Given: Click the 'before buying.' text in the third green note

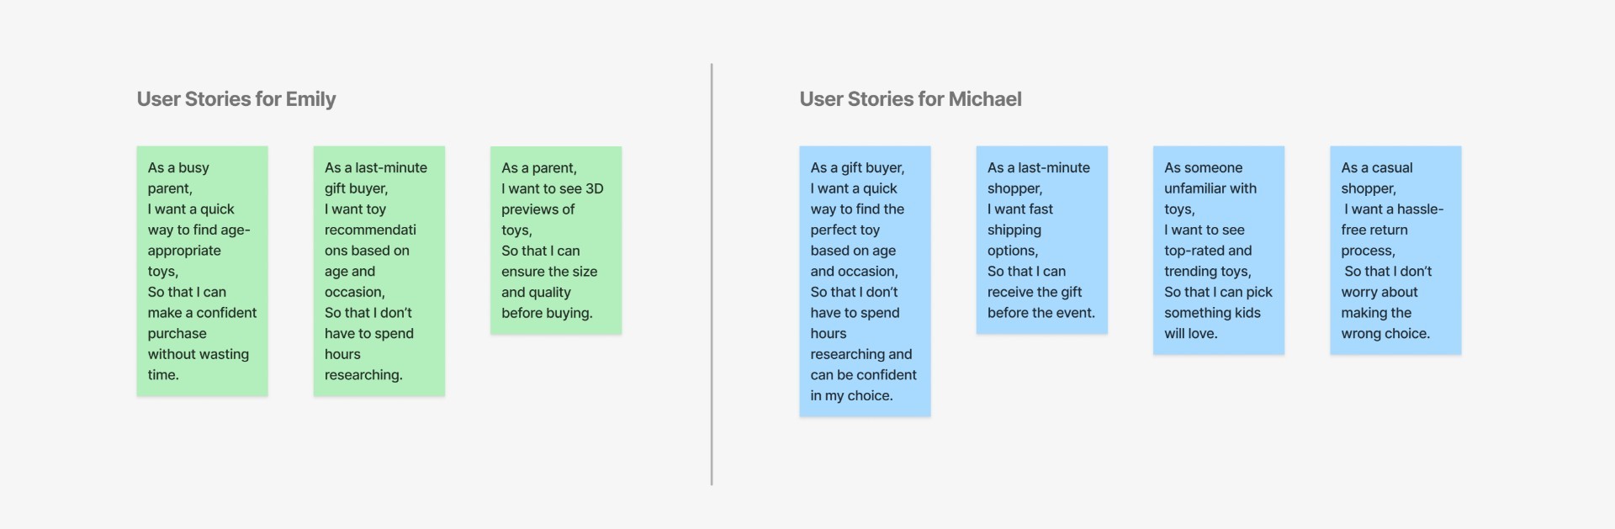Looking at the screenshot, I should (x=547, y=313).
